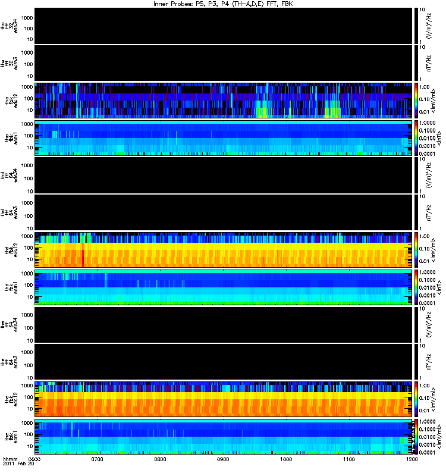Select the 'tha fff 32 scm3' axis label
The image size is (446, 476).
point(9,63)
